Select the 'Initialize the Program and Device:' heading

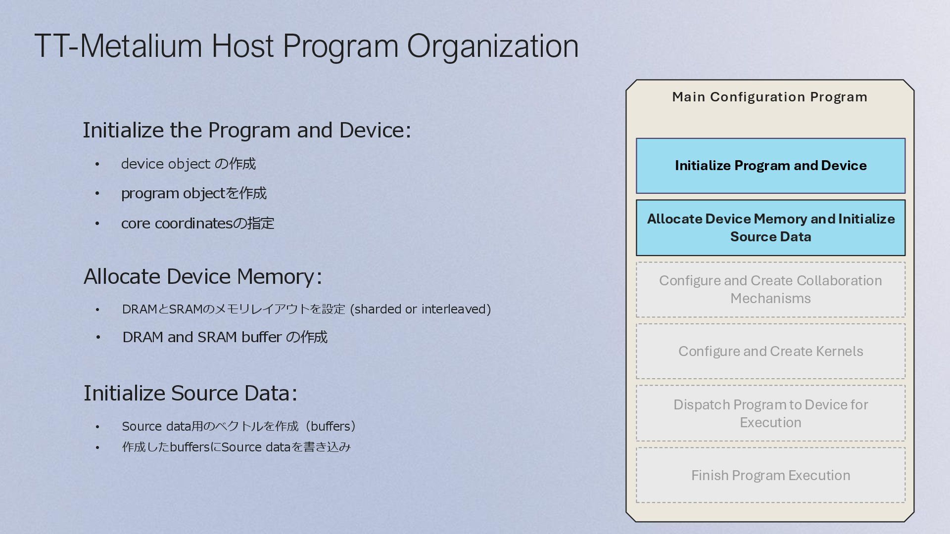point(247,131)
